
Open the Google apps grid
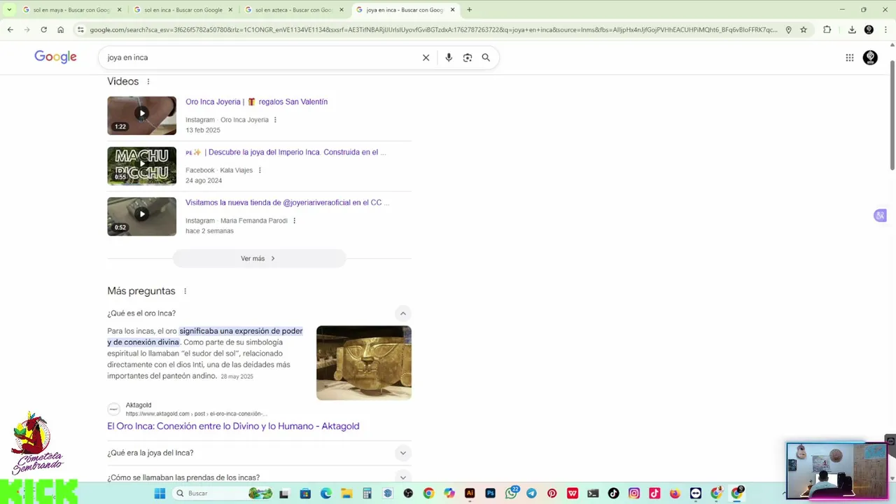coord(850,57)
